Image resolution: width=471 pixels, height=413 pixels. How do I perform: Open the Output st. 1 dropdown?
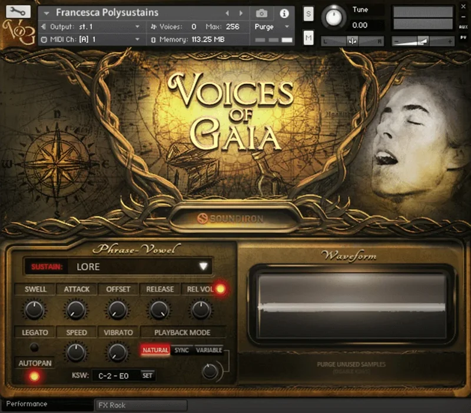(x=91, y=26)
